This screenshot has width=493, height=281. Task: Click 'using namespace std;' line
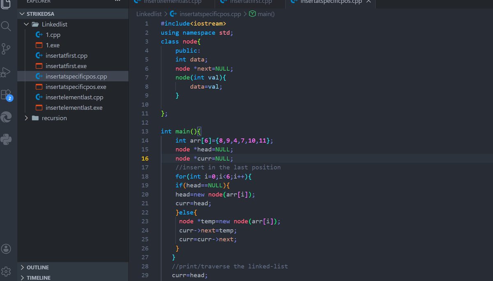pyautogui.click(x=197, y=33)
